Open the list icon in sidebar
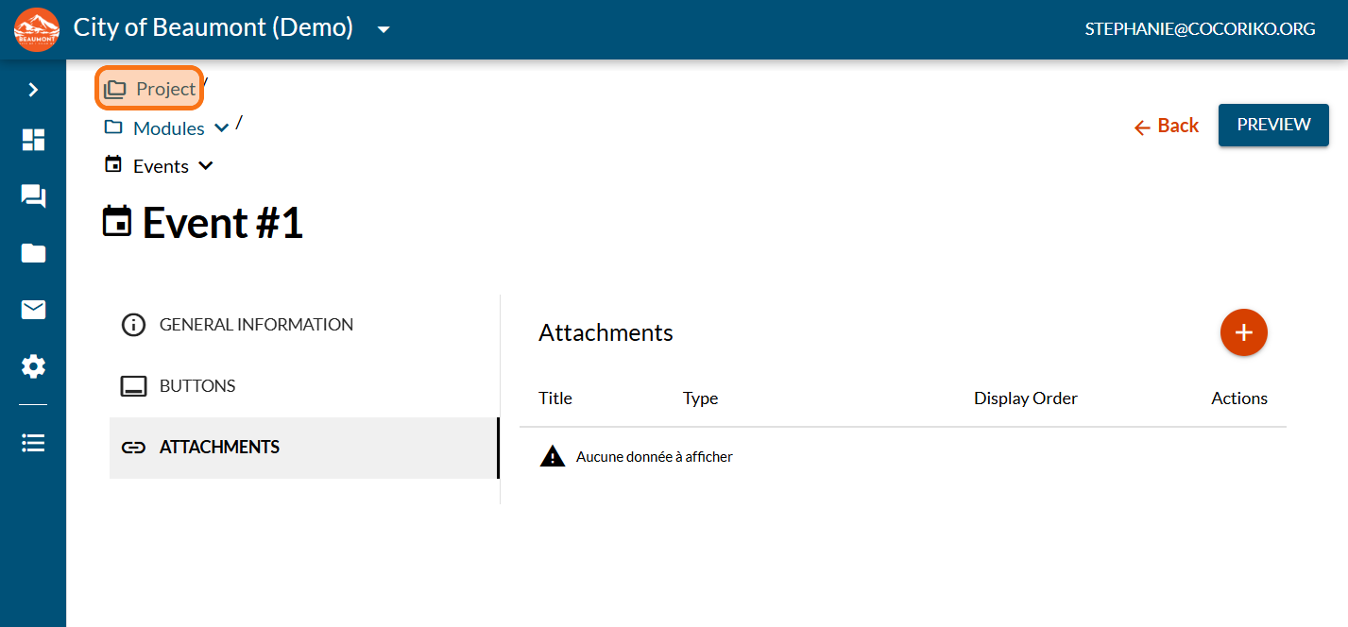The width and height of the screenshot is (1348, 627). pyautogui.click(x=33, y=443)
